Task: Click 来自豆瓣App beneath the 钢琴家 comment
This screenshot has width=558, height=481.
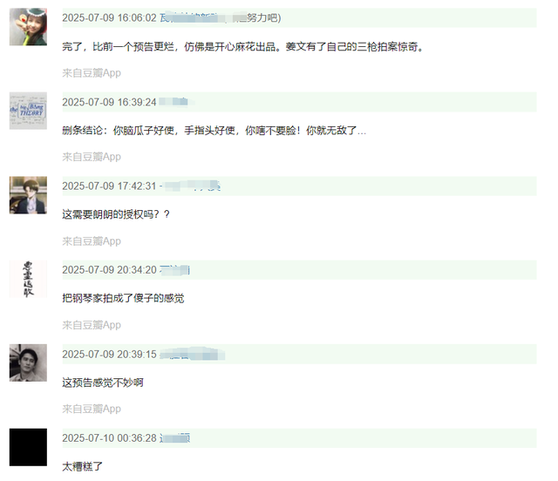Action: (x=92, y=325)
